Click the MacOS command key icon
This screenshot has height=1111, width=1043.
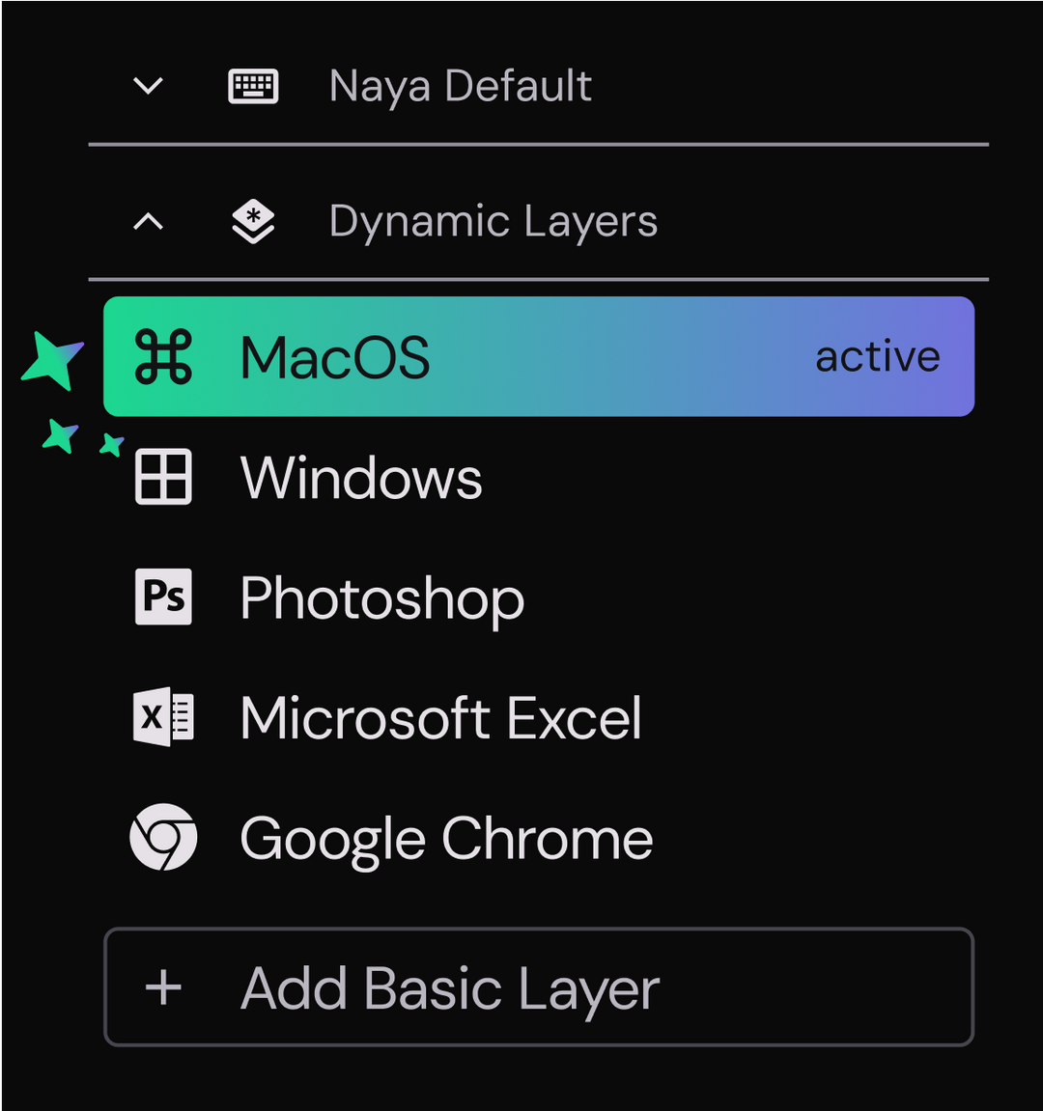[x=163, y=357]
